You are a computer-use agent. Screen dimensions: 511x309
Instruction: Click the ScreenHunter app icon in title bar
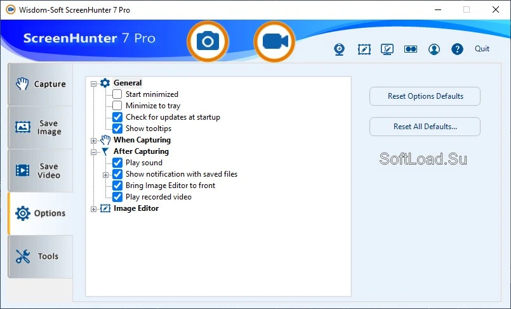[10, 9]
